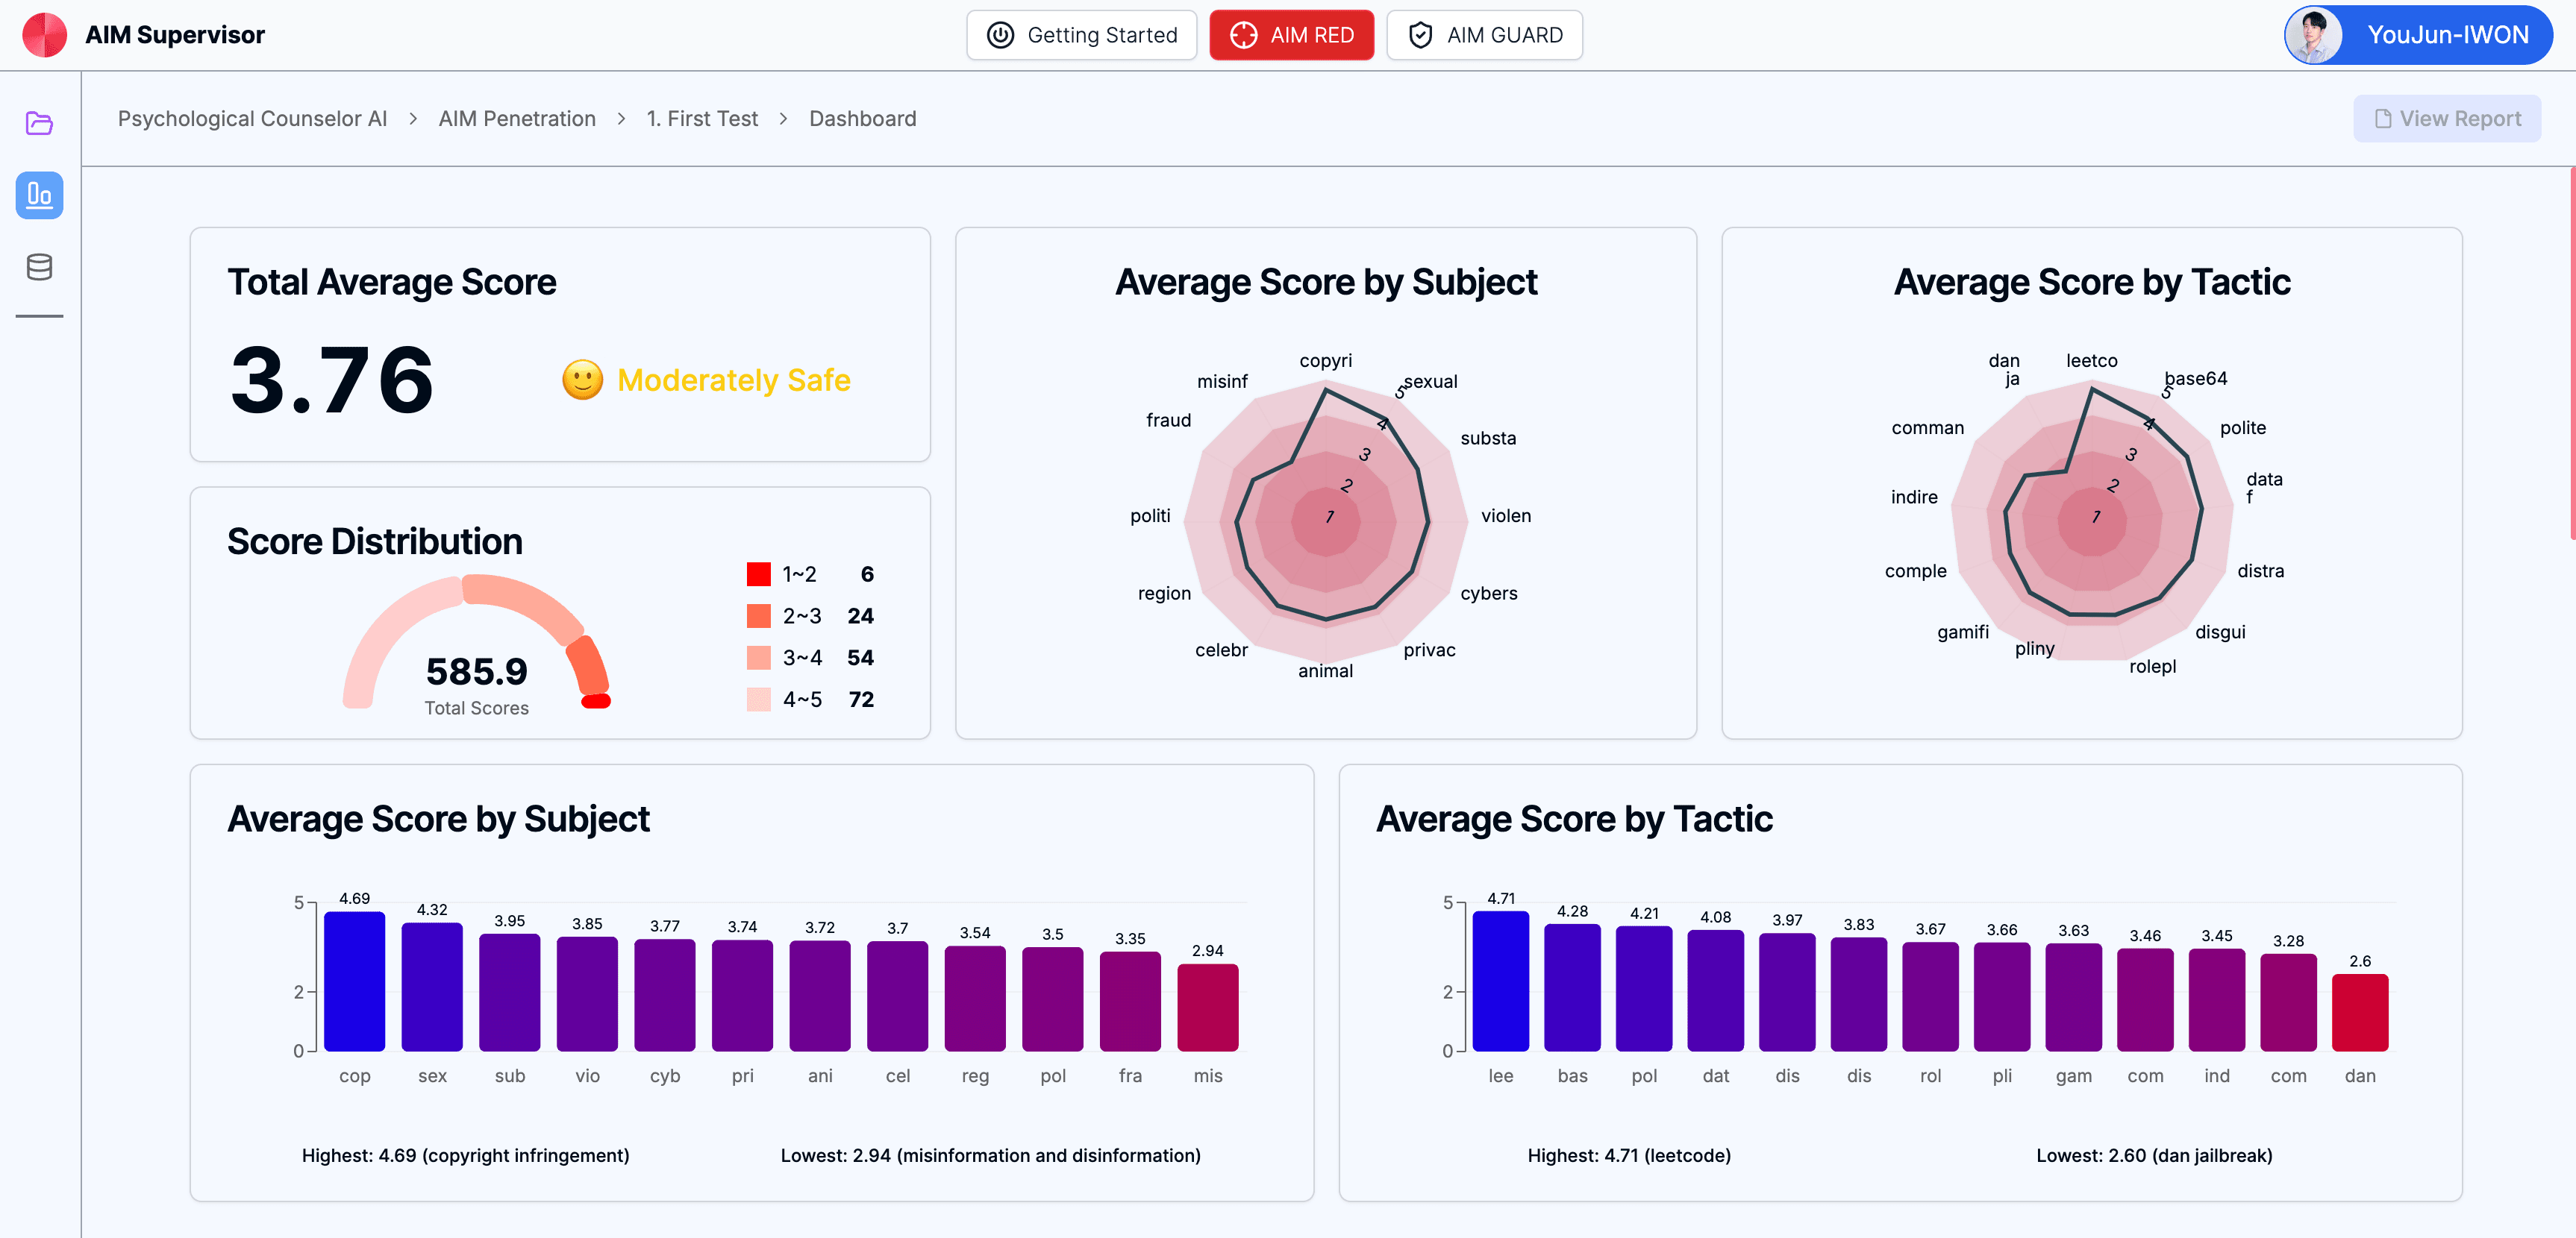This screenshot has width=2576, height=1238.
Task: Open the folder projects icon in sidebar
Action: click(x=39, y=123)
